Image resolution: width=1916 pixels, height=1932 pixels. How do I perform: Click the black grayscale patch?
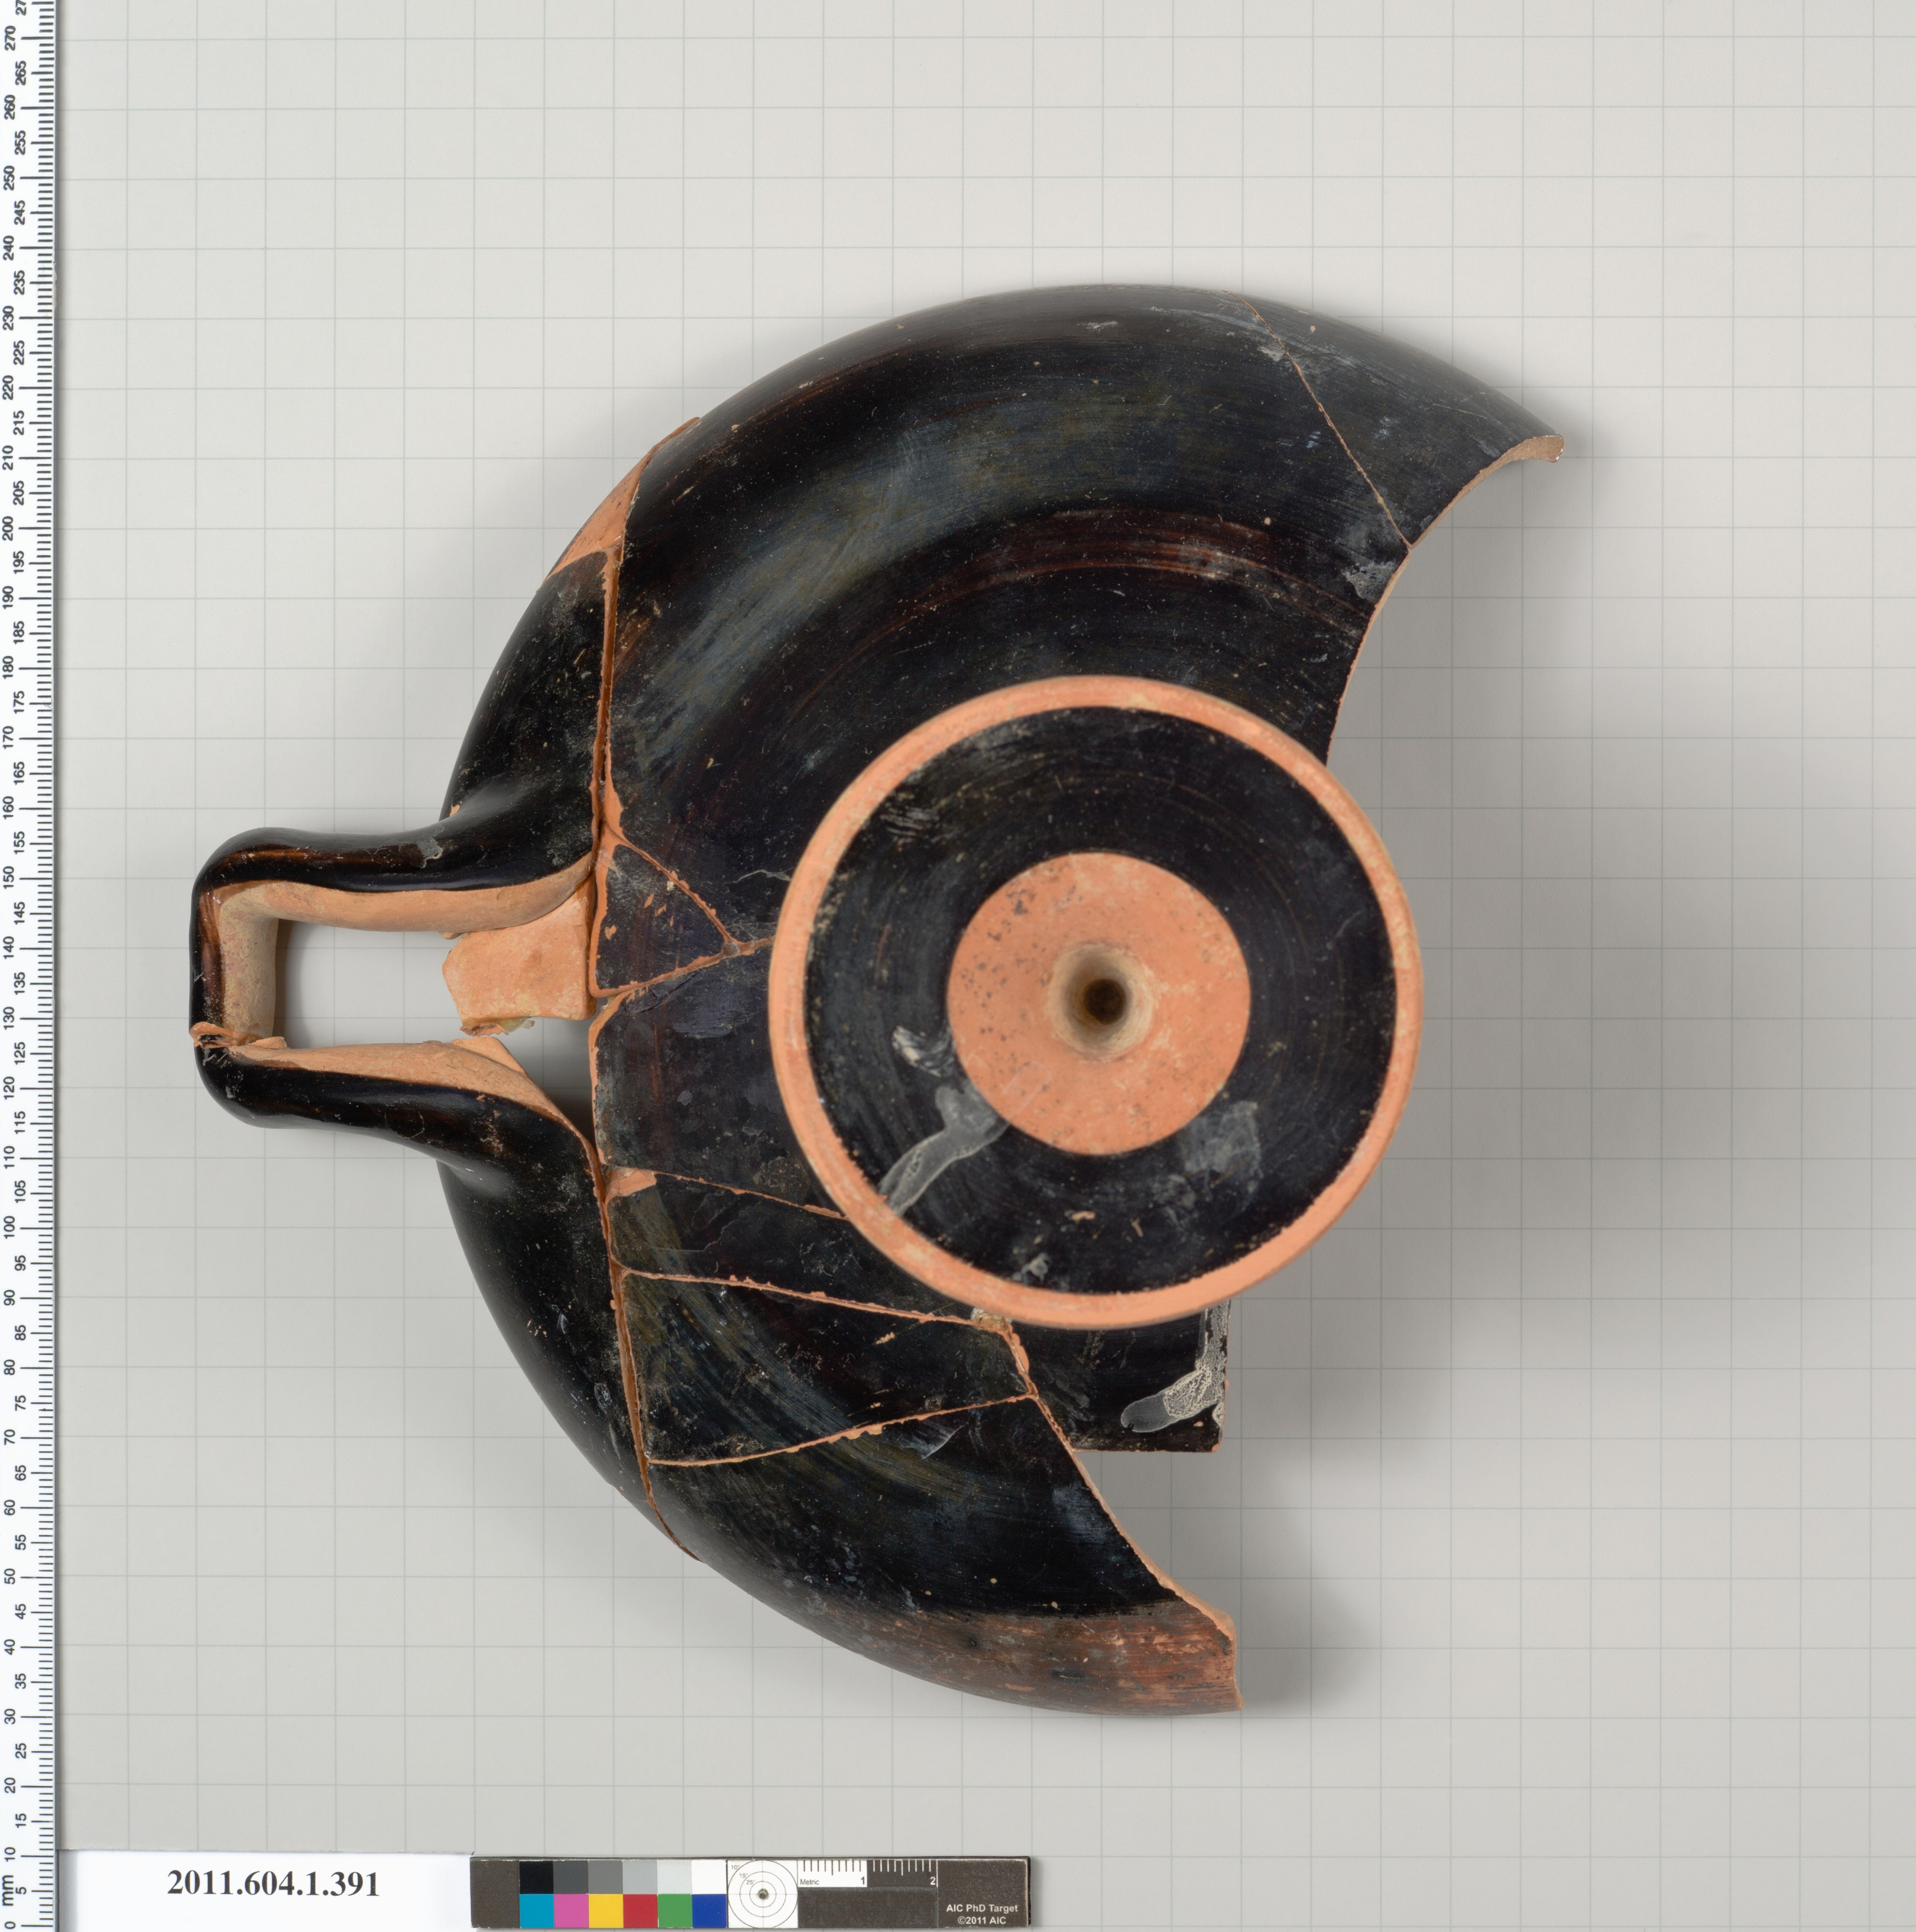[x=537, y=1877]
